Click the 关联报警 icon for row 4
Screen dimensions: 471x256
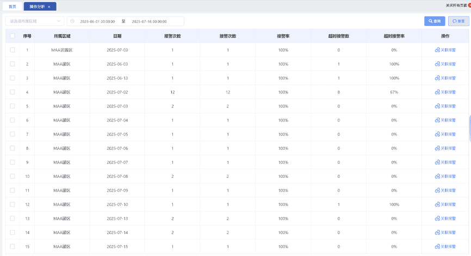pos(437,92)
